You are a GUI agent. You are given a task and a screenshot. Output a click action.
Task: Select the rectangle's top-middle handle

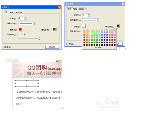27,80
